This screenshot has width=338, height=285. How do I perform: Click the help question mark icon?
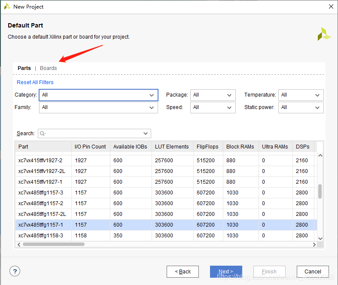[15, 271]
